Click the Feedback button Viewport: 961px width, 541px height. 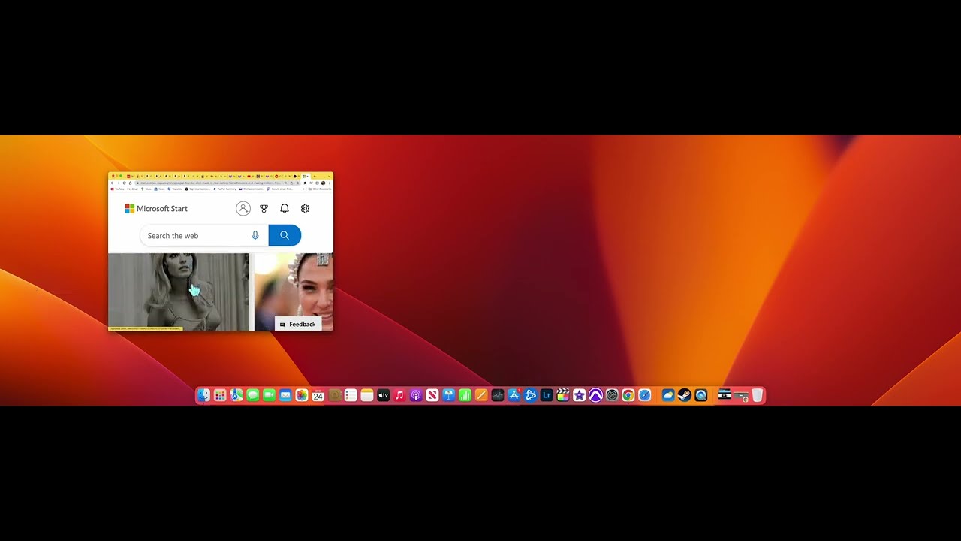point(298,324)
